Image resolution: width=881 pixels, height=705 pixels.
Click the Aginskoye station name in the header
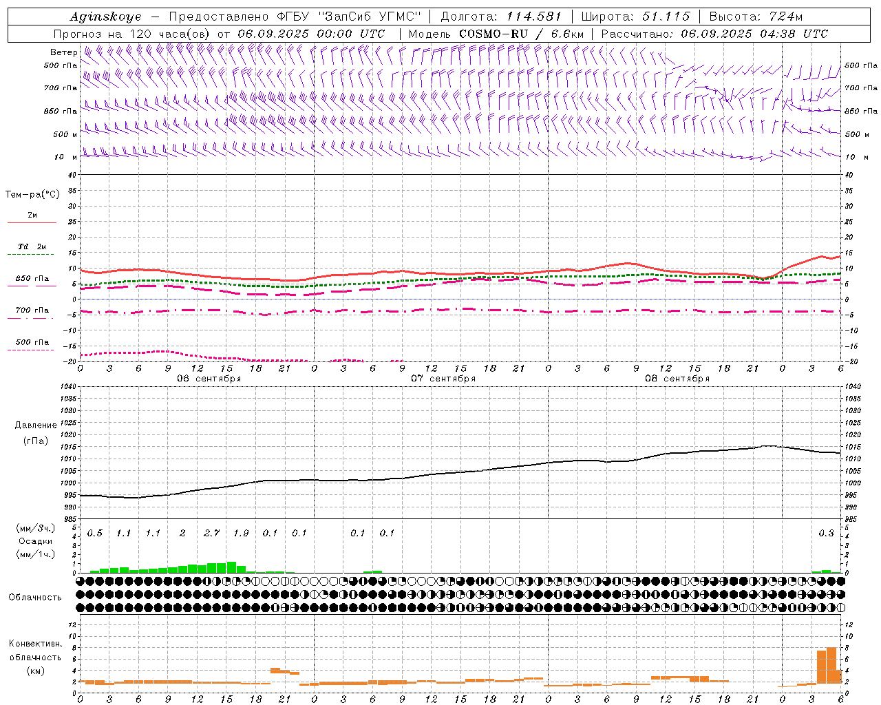pyautogui.click(x=105, y=17)
